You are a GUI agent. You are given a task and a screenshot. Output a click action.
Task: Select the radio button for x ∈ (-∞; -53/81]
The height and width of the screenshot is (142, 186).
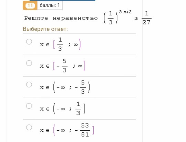click(x=29, y=127)
